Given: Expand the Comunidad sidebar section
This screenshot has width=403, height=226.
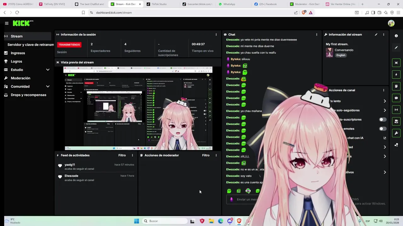Looking at the screenshot, I should (x=48, y=86).
